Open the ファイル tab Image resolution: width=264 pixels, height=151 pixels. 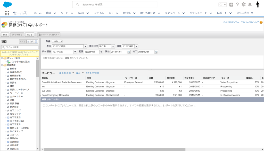[99, 13]
